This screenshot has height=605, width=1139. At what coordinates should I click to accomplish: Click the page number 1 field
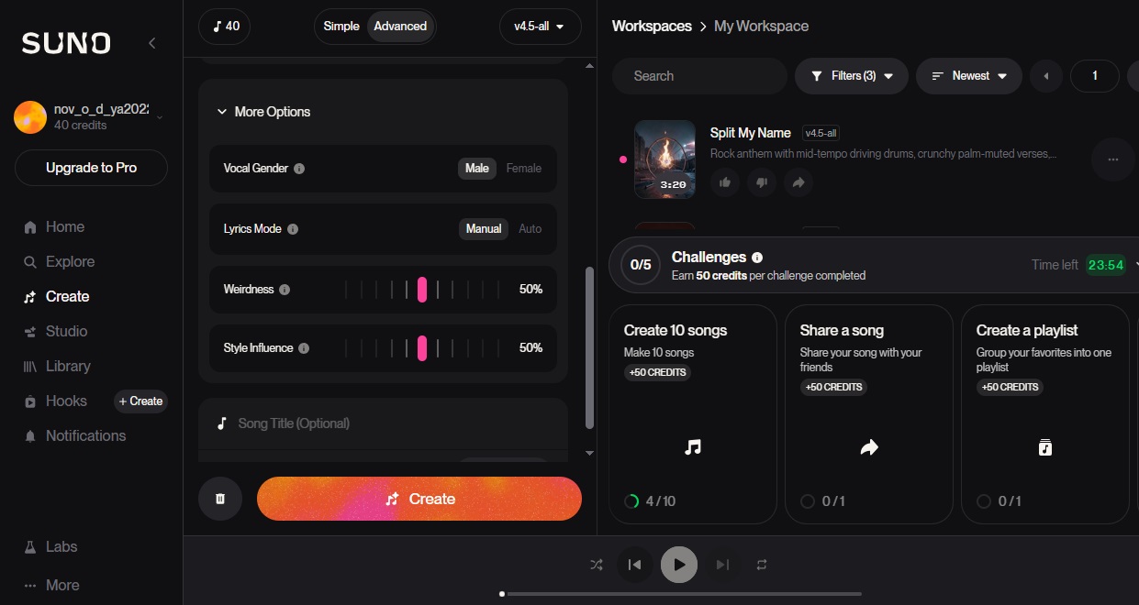(x=1095, y=76)
